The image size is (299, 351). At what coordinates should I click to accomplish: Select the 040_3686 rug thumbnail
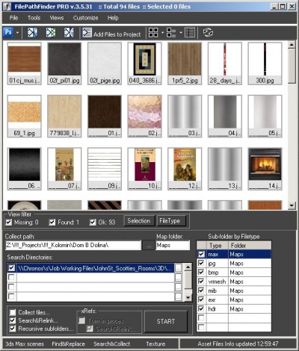(x=145, y=63)
